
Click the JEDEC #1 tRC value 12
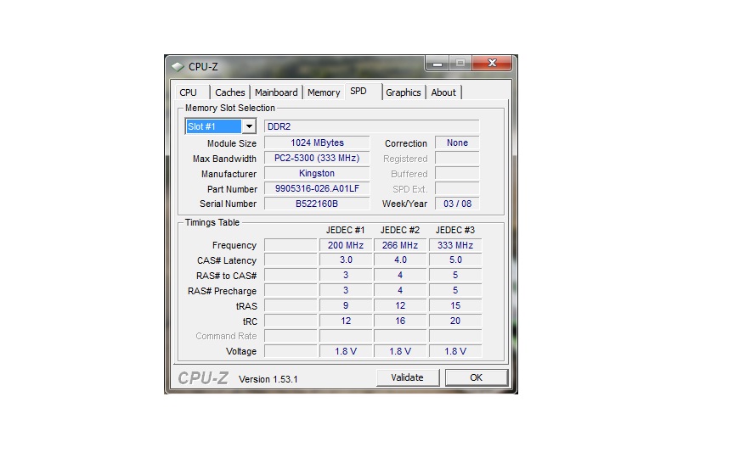coord(346,321)
